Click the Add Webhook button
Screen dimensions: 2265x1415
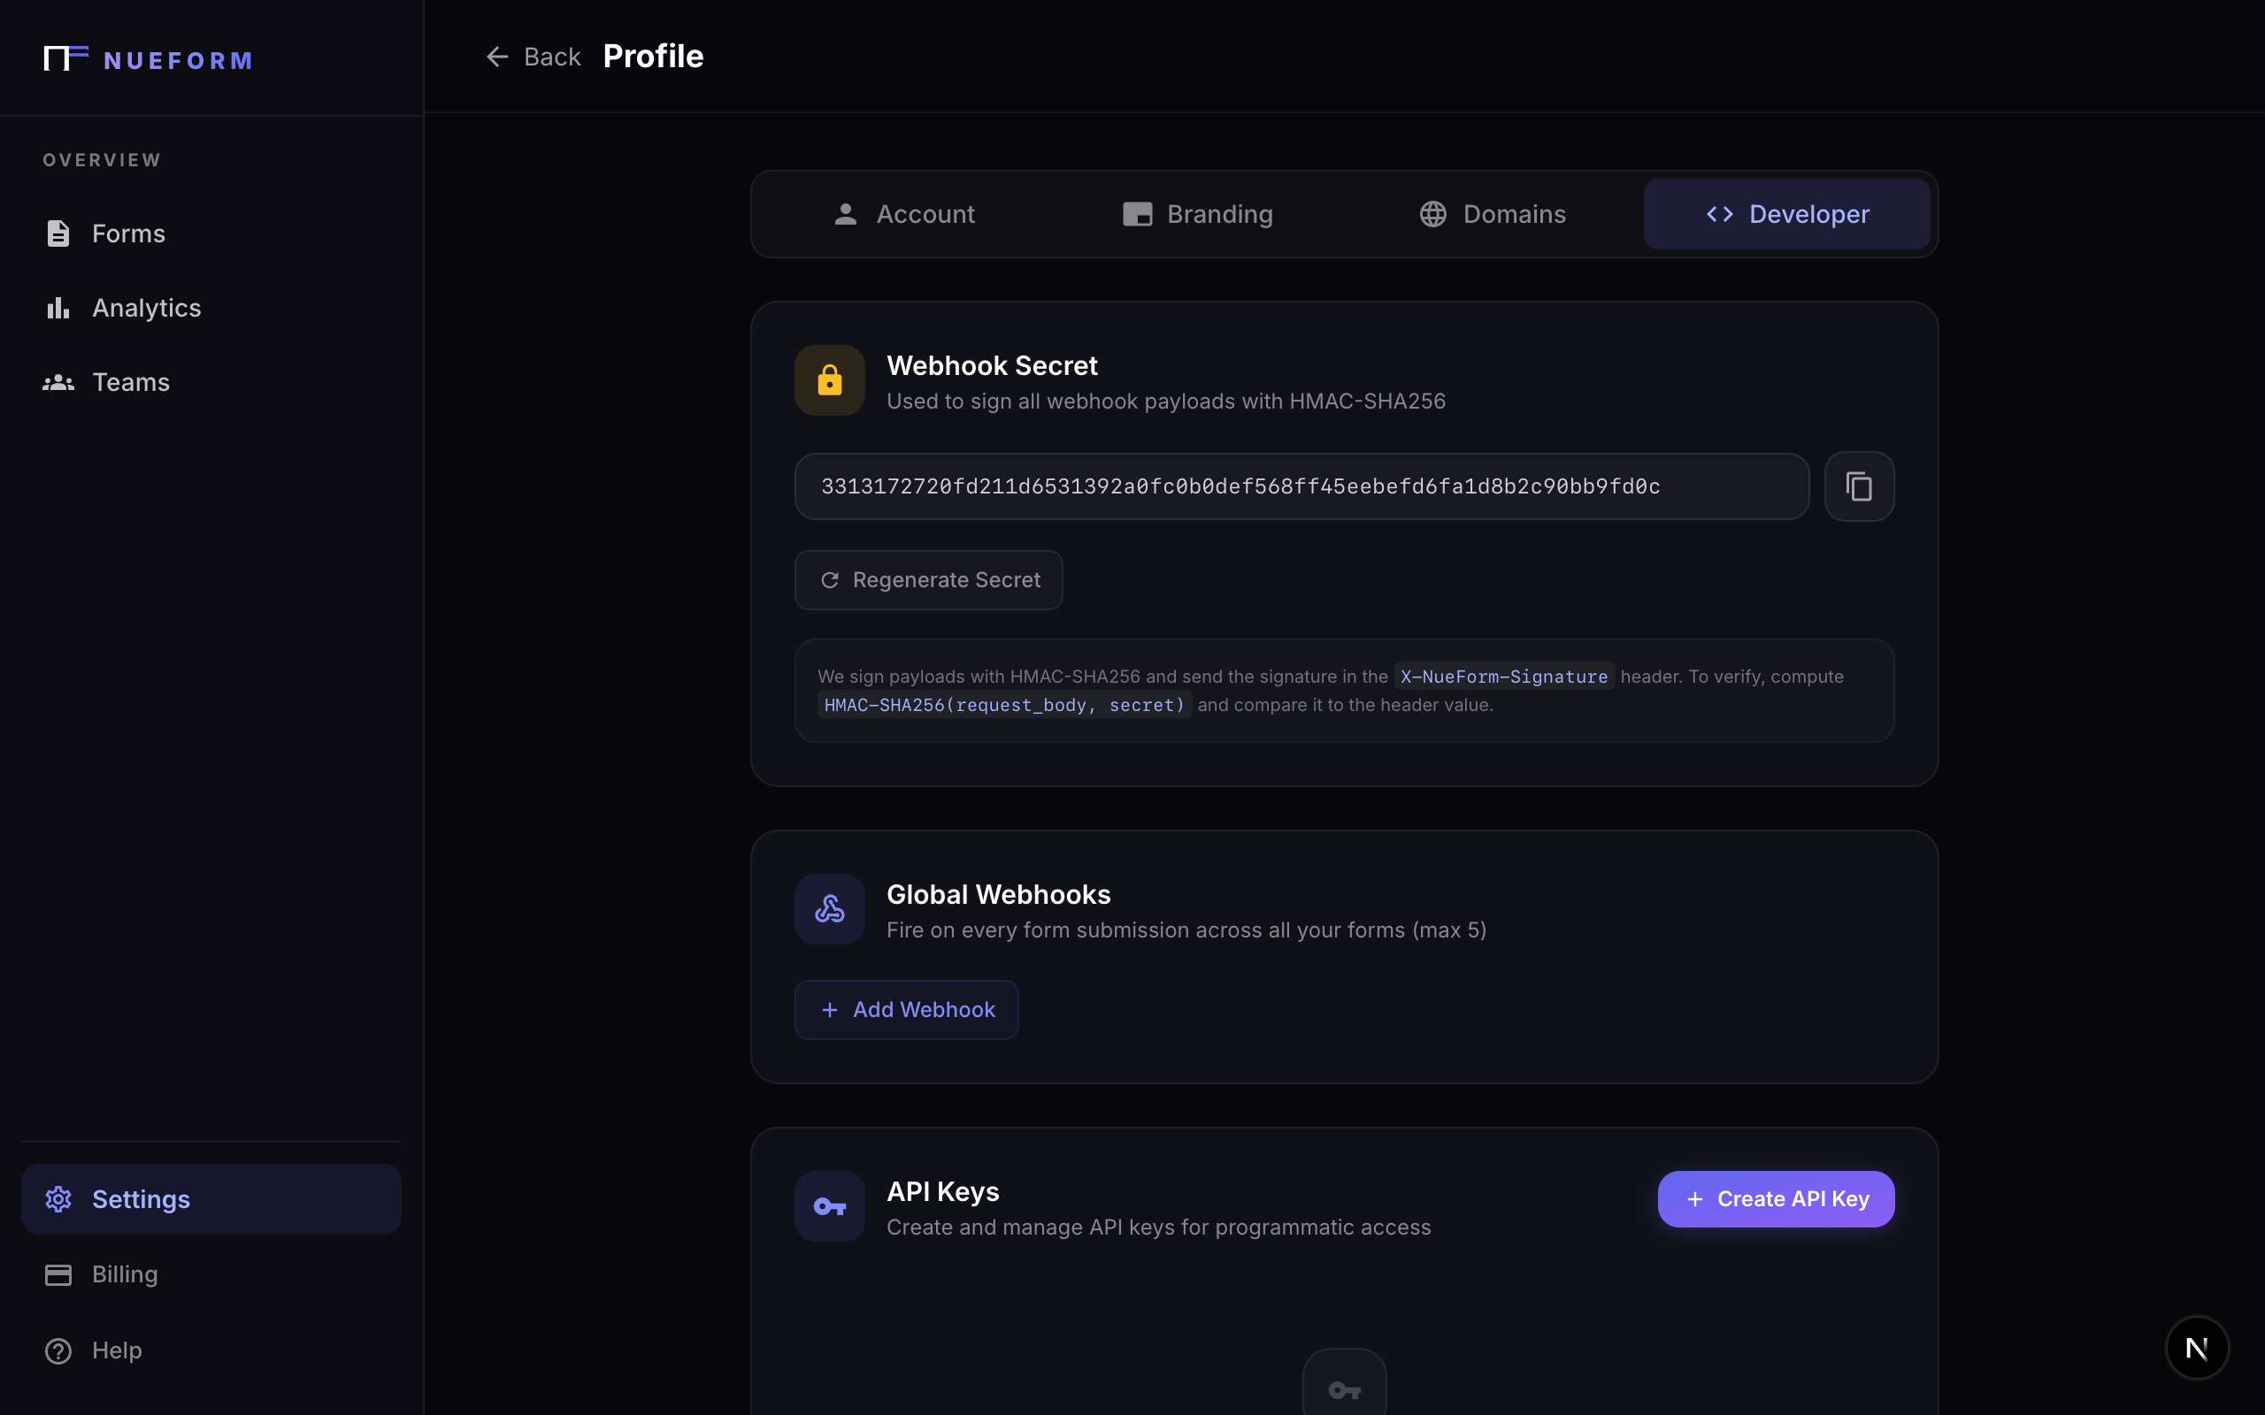[906, 1010]
